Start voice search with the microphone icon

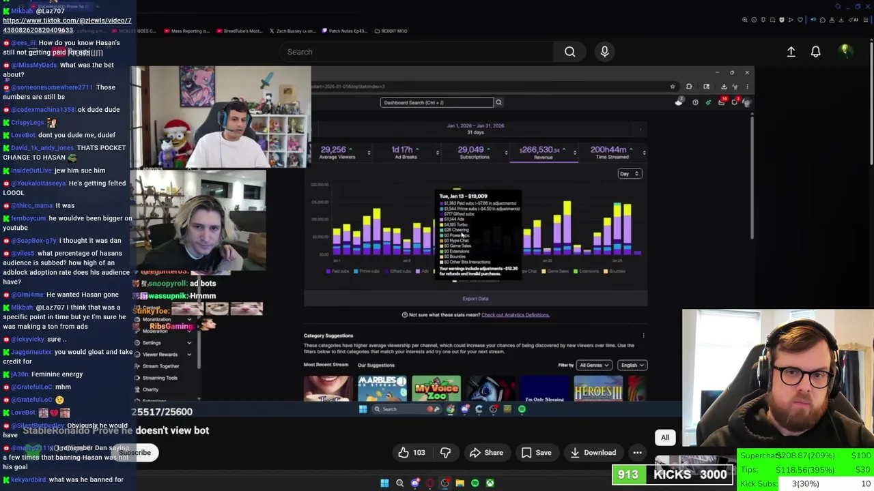[604, 52]
